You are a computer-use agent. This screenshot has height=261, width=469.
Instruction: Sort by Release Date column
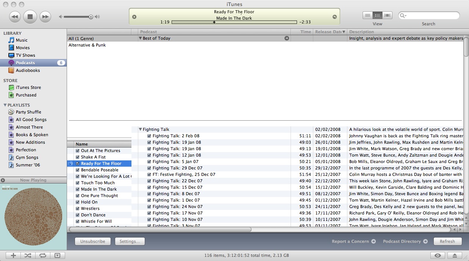coord(330,32)
